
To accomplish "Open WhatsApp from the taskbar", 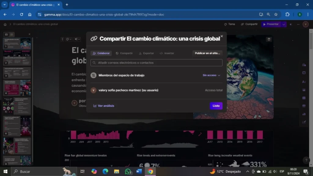I will coord(128,171).
